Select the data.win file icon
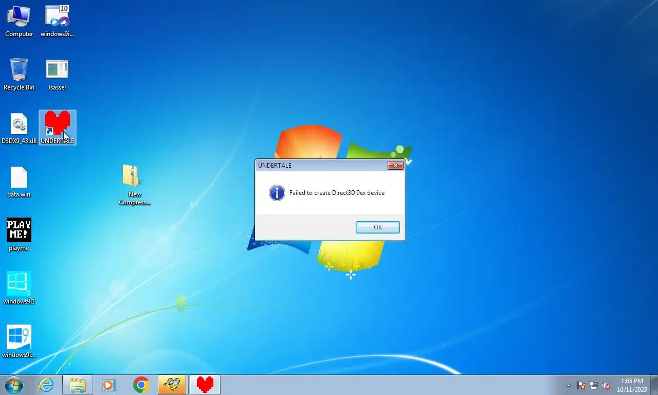658x395 pixels. pos(19,182)
